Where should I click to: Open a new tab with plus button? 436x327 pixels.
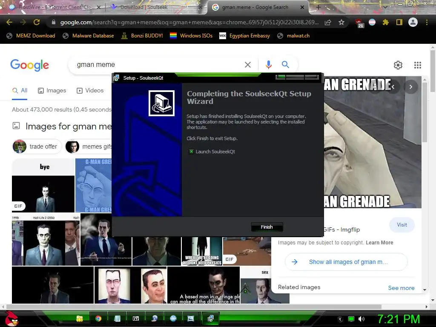[318, 7]
